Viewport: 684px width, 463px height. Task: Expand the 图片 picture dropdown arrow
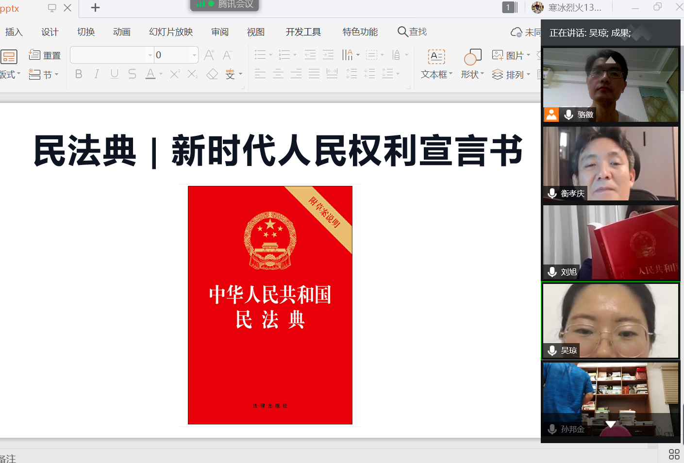529,55
